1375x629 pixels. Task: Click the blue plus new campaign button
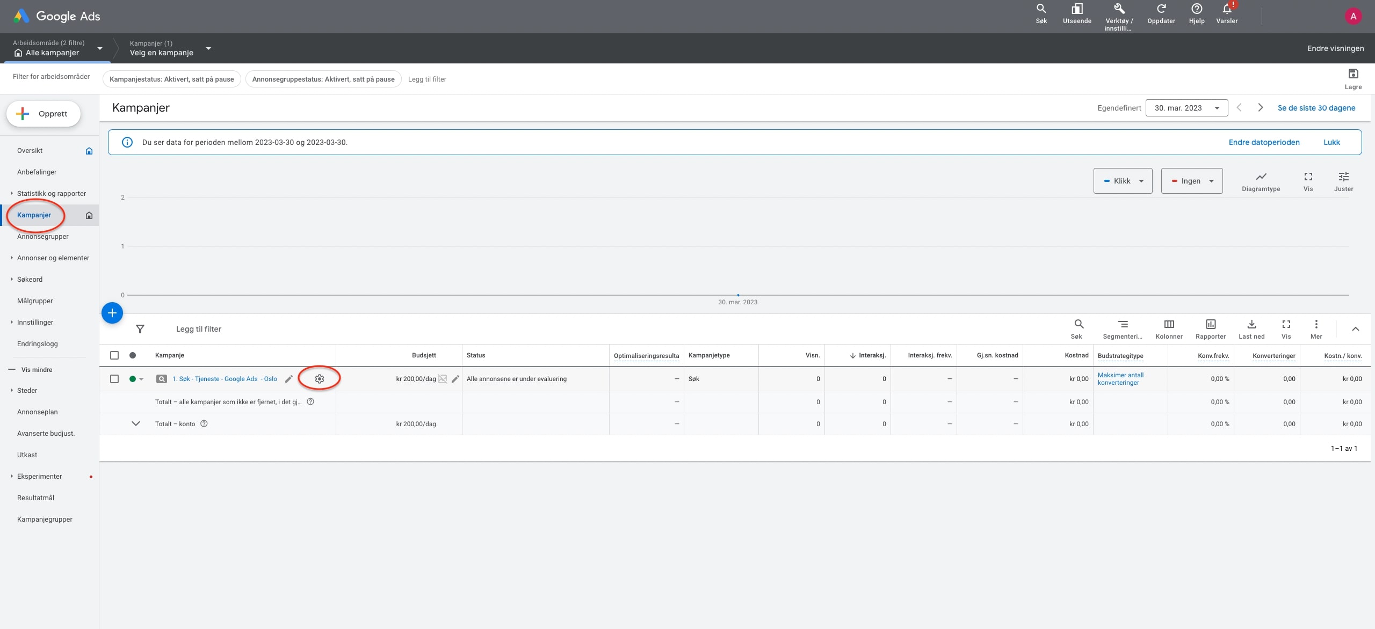(x=112, y=313)
